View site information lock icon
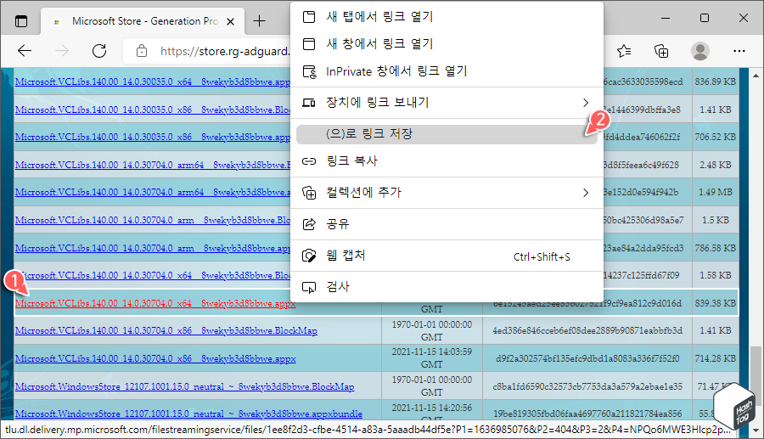This screenshot has width=764, height=439. pos(141,51)
